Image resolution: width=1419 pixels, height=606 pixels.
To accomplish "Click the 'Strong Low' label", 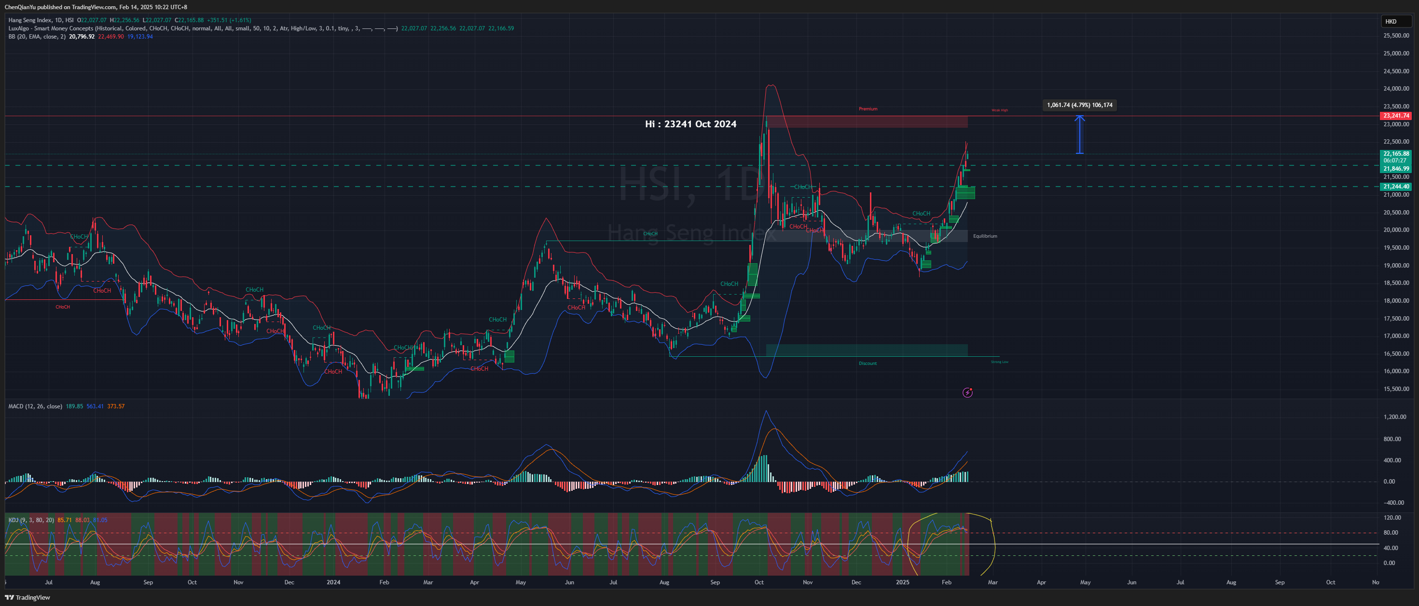I will point(1000,362).
